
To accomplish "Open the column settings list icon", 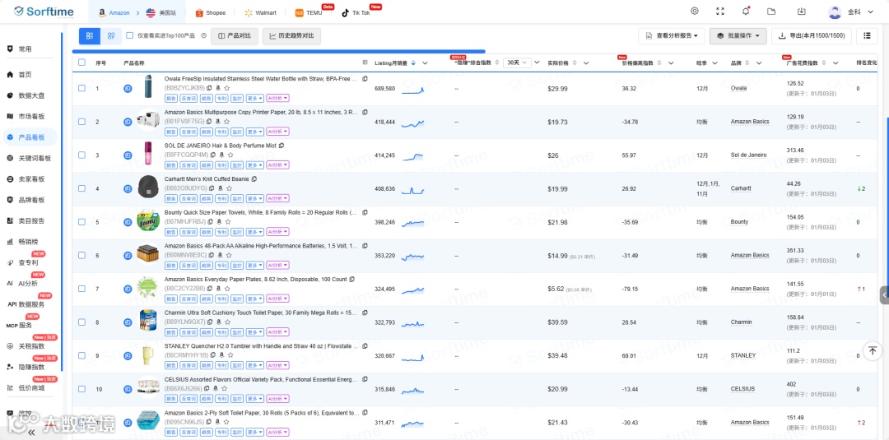I will point(867,35).
